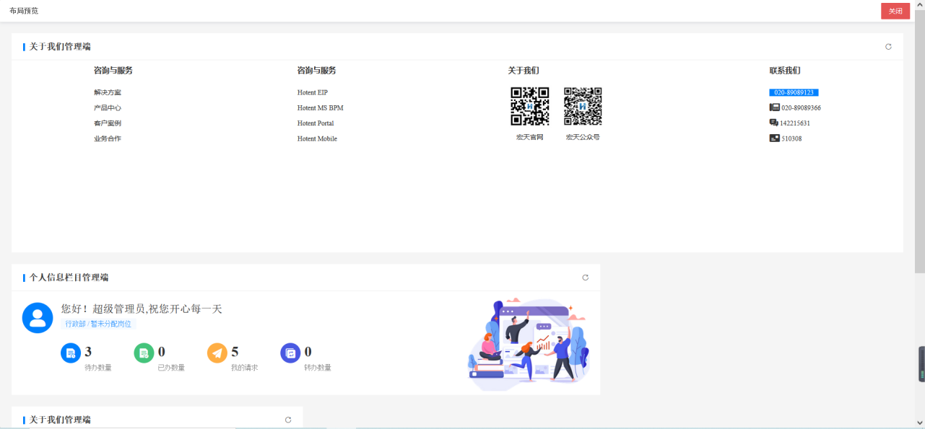
Task: Click the 已办数量 label
Action: coord(171,368)
